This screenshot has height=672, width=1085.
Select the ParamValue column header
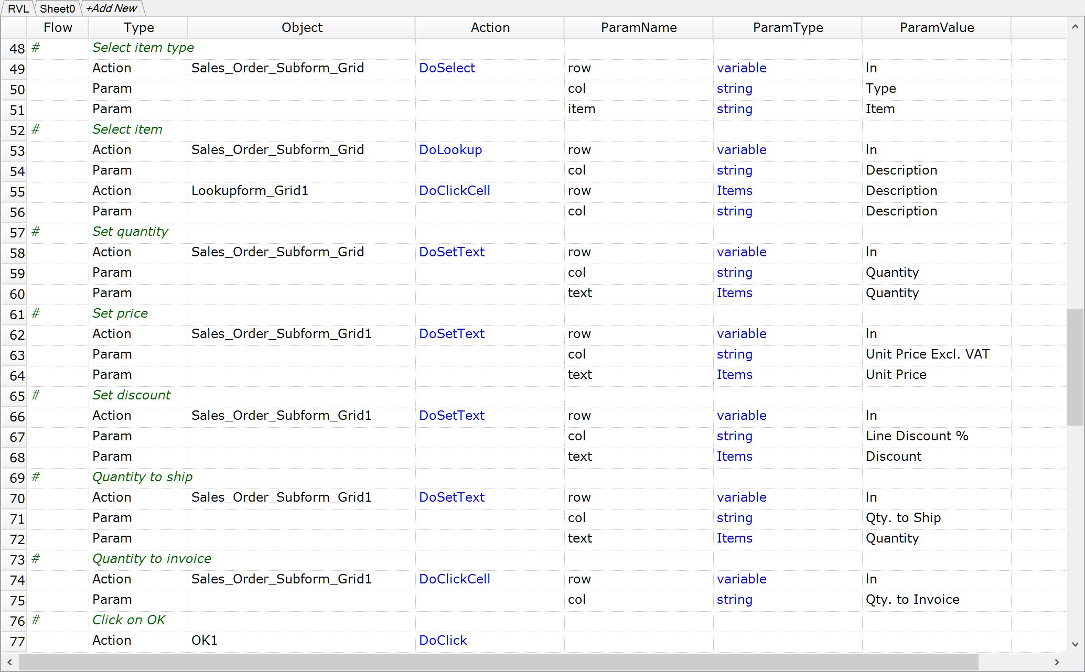tap(937, 28)
